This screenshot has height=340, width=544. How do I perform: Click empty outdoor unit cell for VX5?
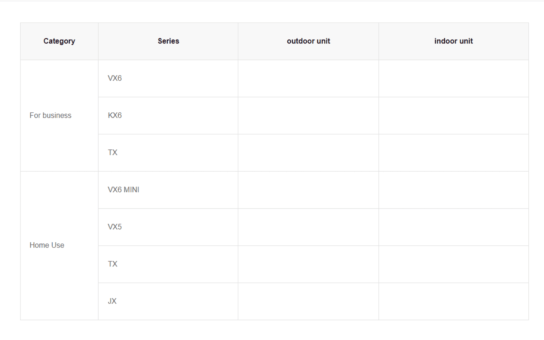click(308, 227)
